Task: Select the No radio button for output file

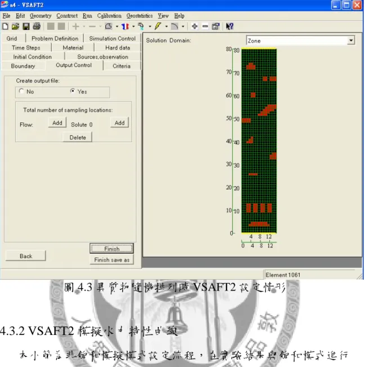Action: point(21,91)
